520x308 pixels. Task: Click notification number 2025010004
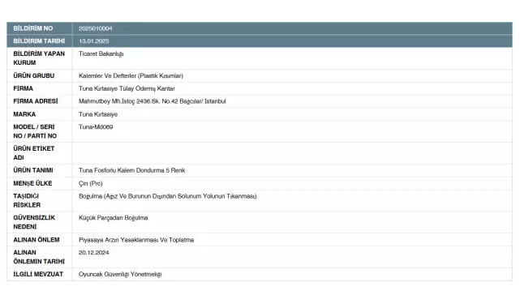pyautogui.click(x=95, y=28)
